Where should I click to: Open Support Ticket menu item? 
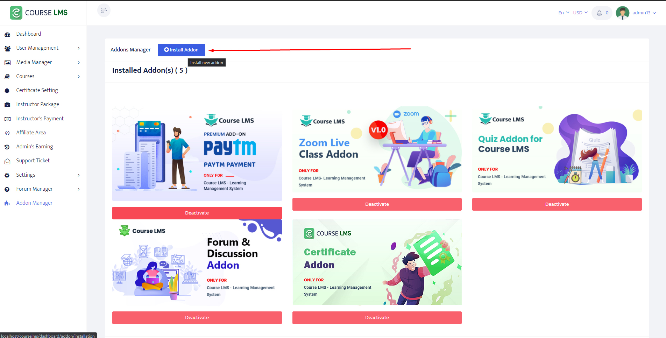pos(33,161)
